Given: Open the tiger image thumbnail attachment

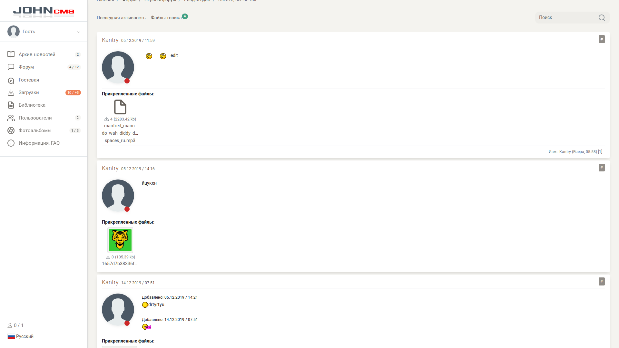Looking at the screenshot, I should click(x=120, y=240).
